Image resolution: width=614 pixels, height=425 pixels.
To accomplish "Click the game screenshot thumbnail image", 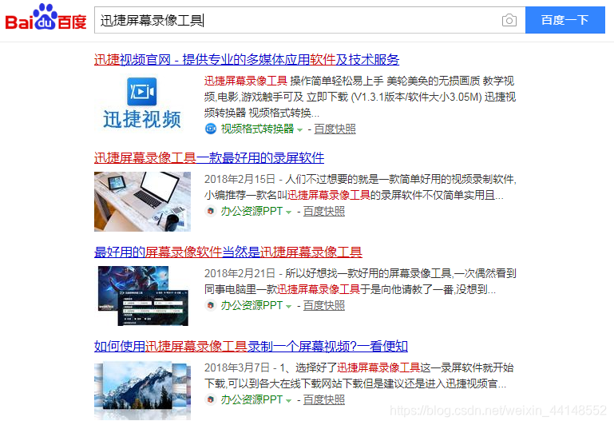I will (143, 296).
